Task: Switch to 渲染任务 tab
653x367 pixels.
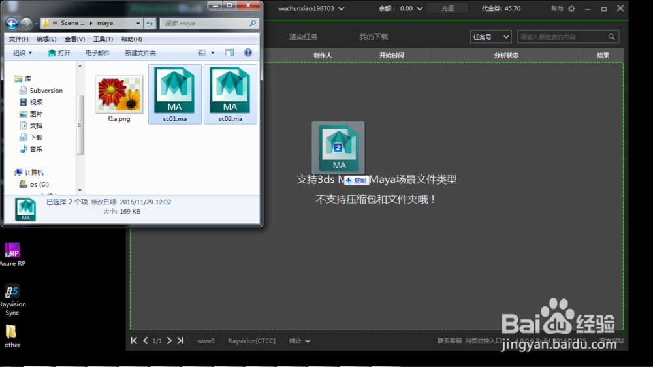Action: [304, 37]
